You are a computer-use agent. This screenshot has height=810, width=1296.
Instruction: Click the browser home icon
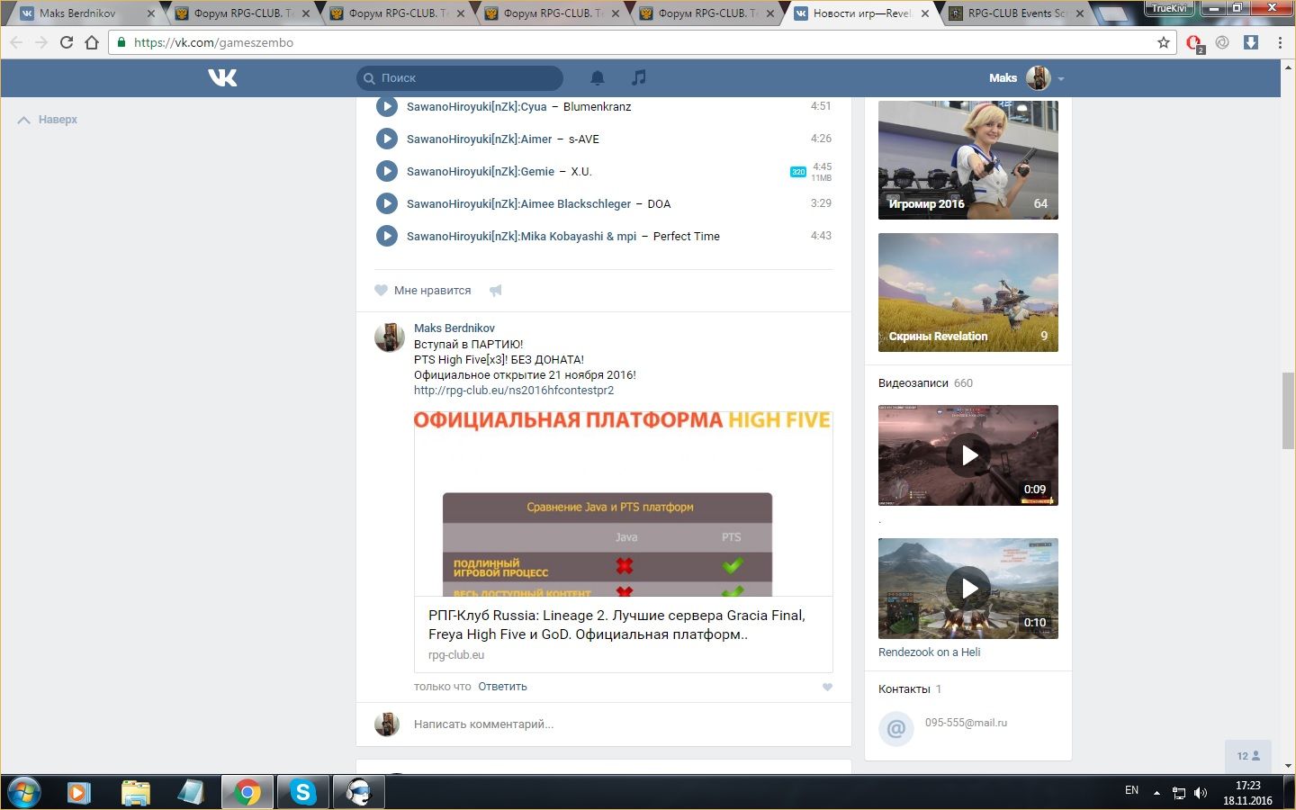pos(92,42)
